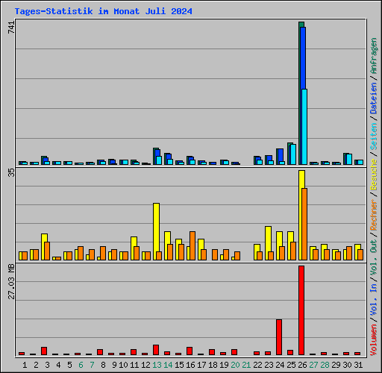Select day '10' on the x-axis

pos(123,365)
